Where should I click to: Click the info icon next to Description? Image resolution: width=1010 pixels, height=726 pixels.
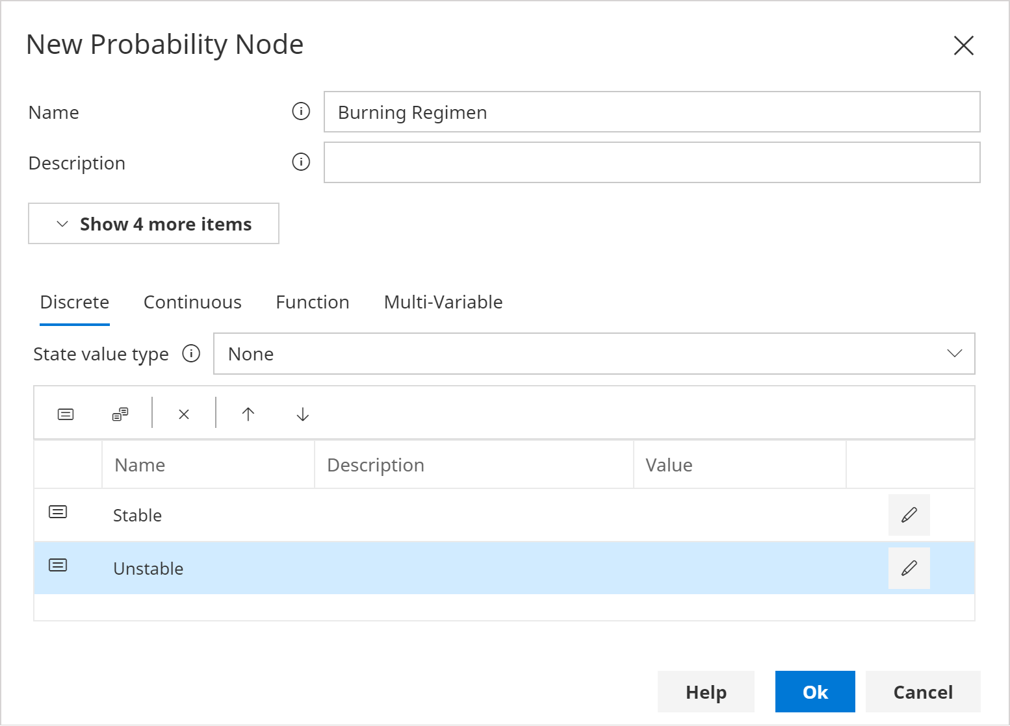pos(300,162)
